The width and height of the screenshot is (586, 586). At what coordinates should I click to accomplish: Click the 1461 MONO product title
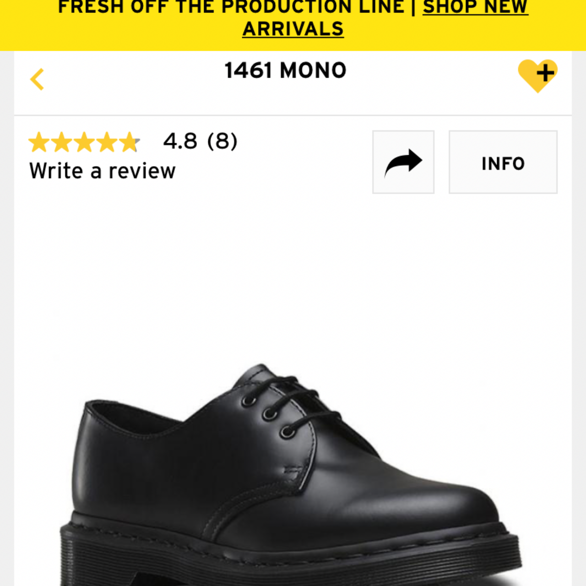coord(285,71)
